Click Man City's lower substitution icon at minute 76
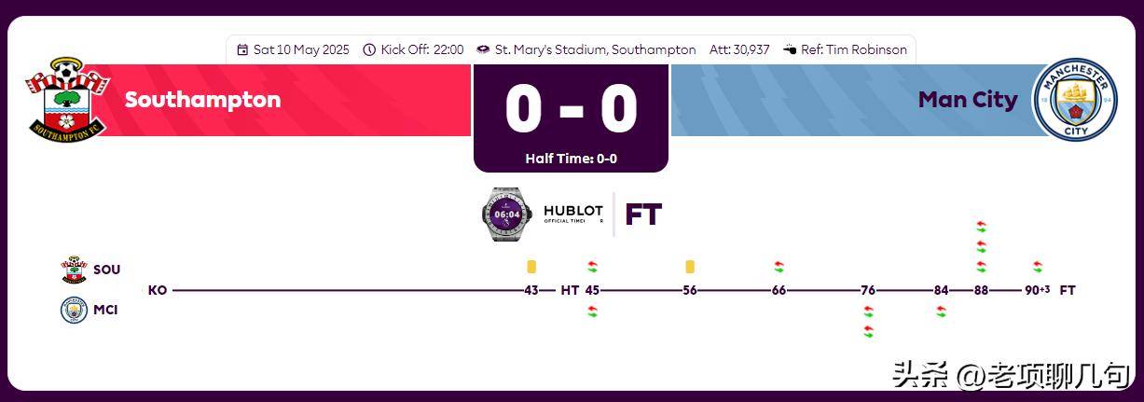 868,331
